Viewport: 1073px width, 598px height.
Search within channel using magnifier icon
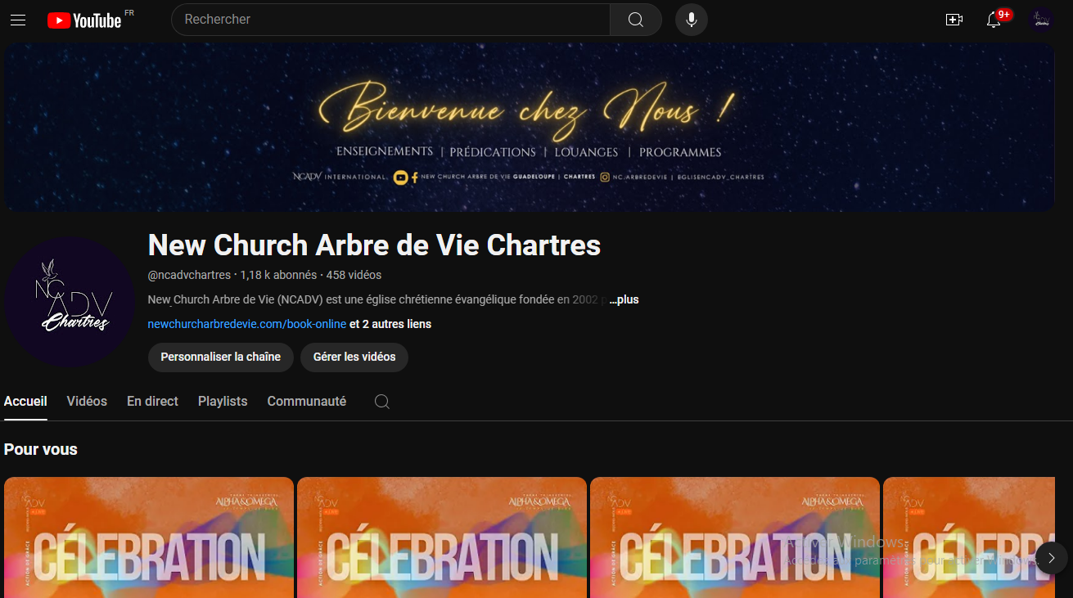click(382, 402)
